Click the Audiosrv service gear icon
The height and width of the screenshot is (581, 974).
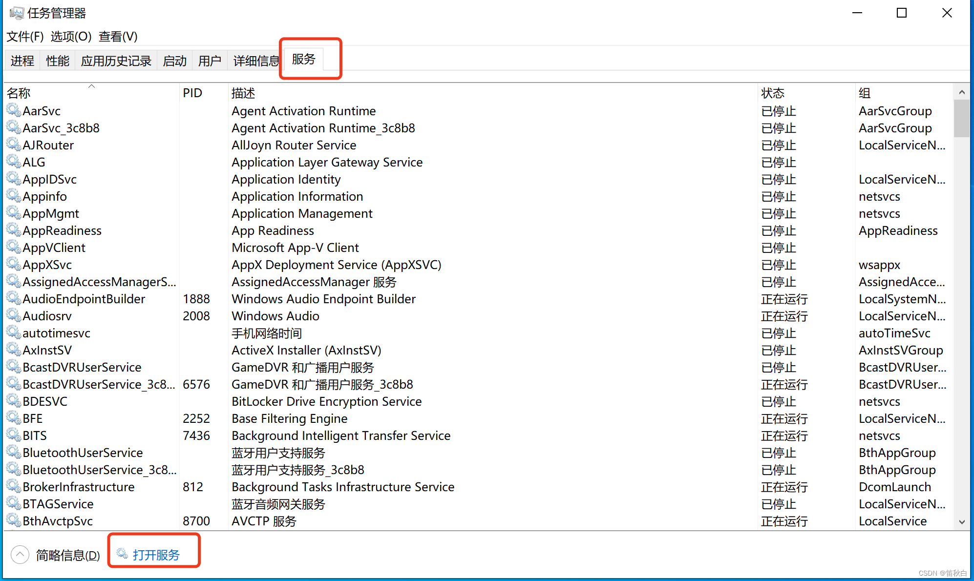point(14,315)
